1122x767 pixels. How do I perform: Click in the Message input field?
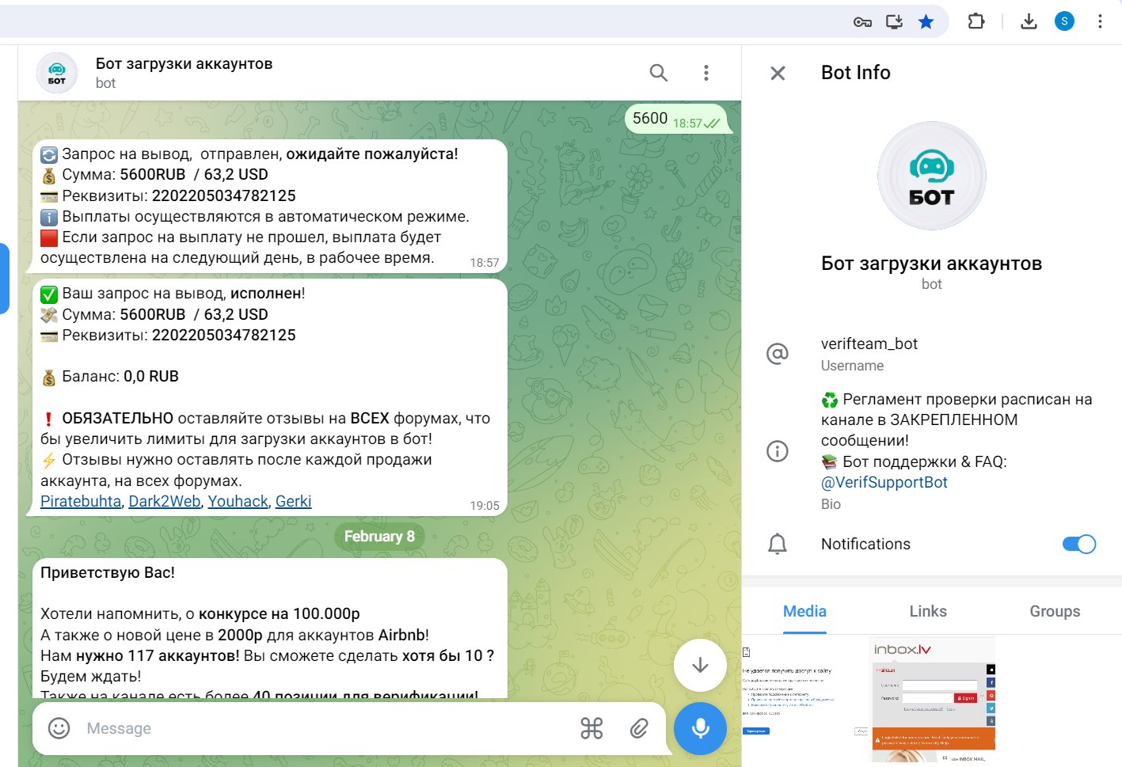(x=317, y=728)
